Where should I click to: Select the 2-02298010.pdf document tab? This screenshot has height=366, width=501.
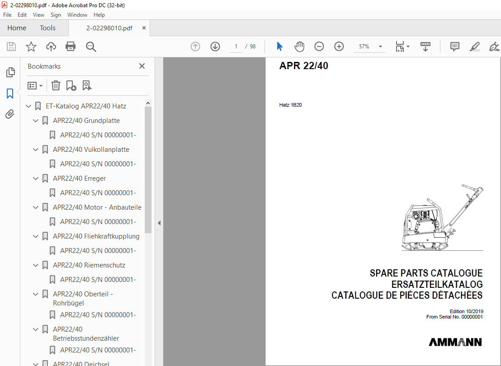(109, 28)
